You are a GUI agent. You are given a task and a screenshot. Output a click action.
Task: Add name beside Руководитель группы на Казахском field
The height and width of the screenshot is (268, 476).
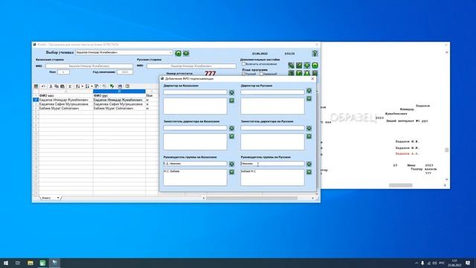tap(231, 164)
